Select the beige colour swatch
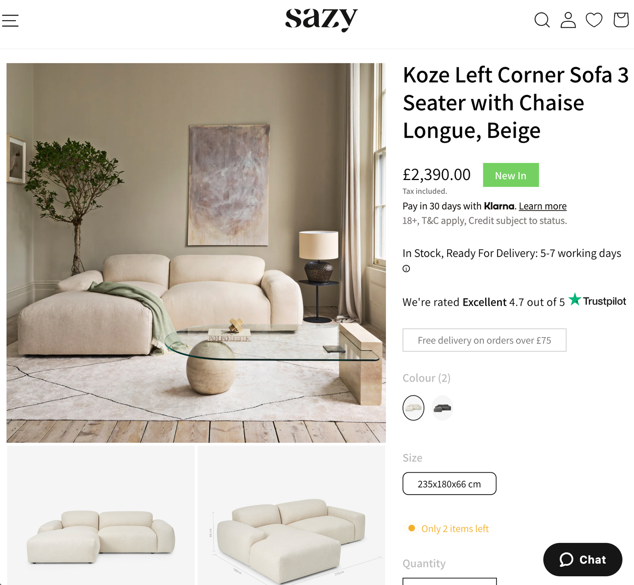634x585 pixels. (x=413, y=408)
